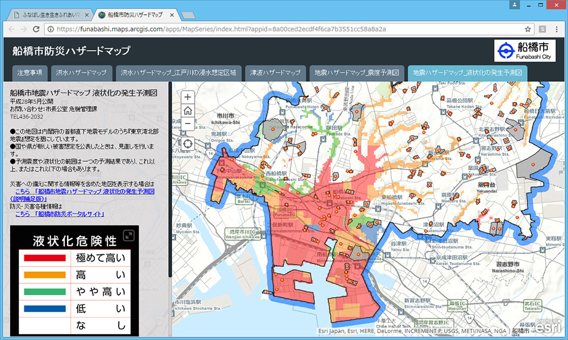Bookmark this page with the star icon

pyautogui.click(x=528, y=29)
